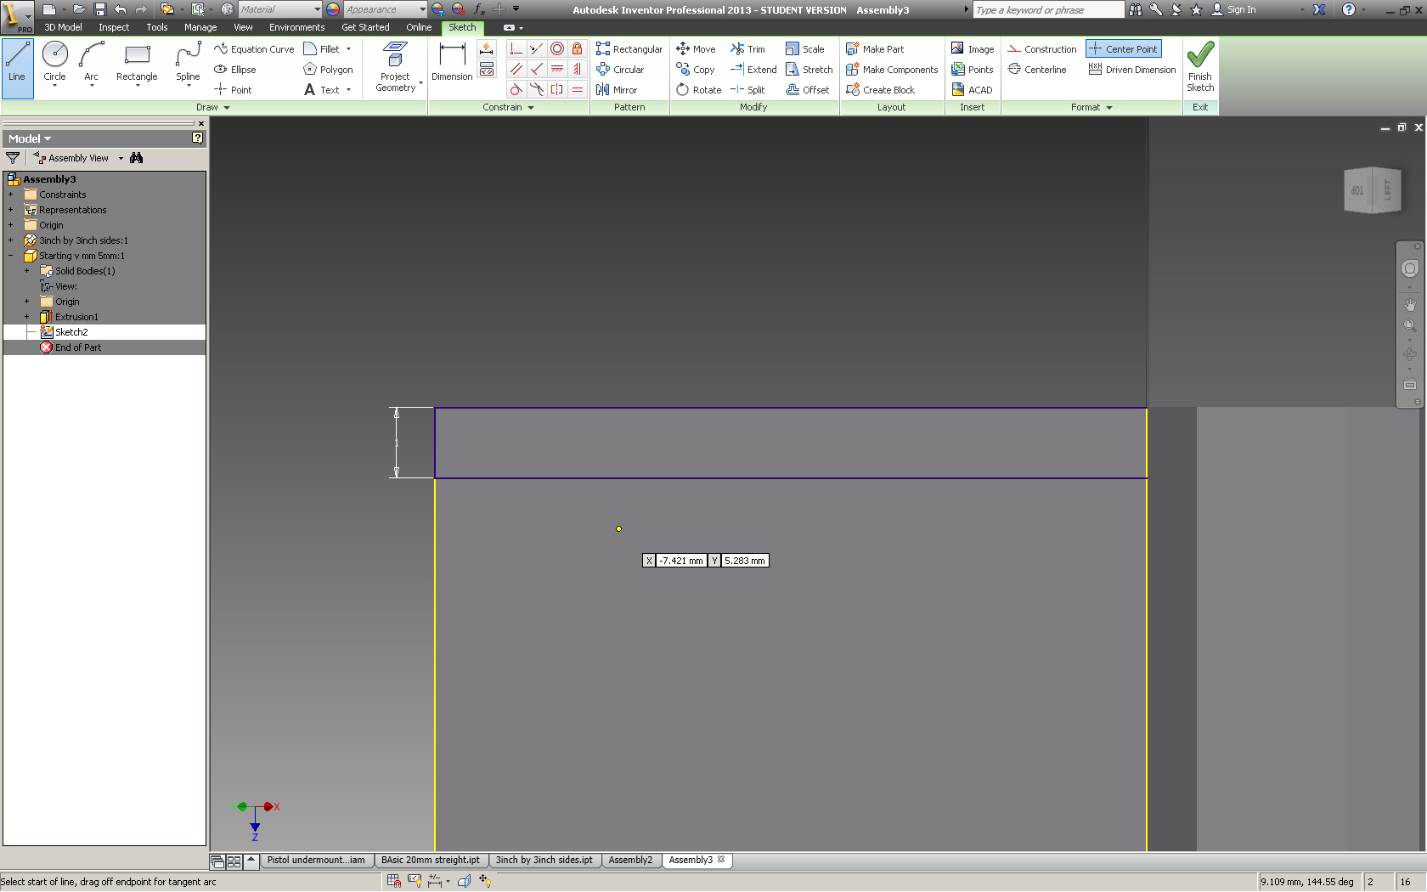1427x892 pixels.
Task: Apply the Symmetric constraint icon
Action: click(x=557, y=89)
